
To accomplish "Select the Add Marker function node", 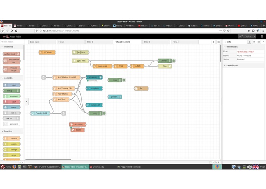I will pyautogui.click(x=62, y=94).
